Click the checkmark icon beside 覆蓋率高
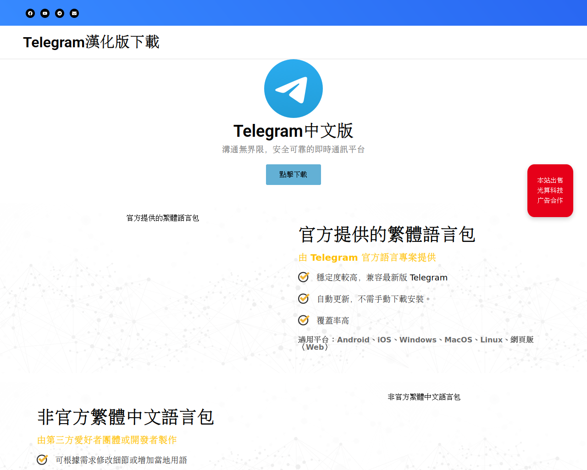The height and width of the screenshot is (470, 587). [304, 320]
